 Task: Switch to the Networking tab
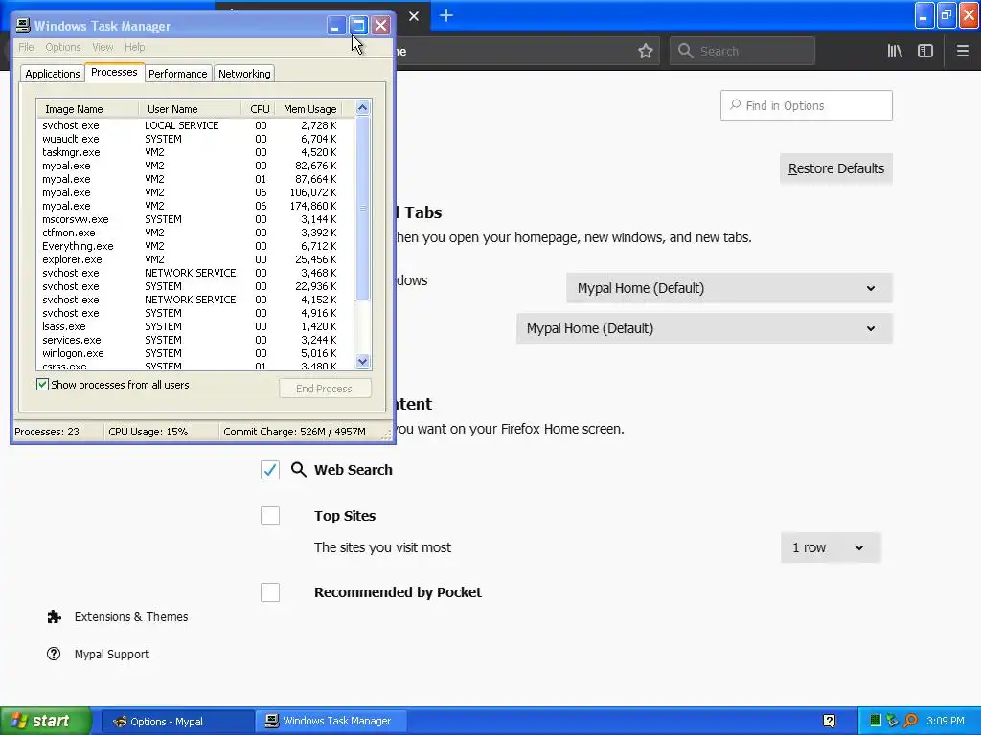[x=244, y=74]
